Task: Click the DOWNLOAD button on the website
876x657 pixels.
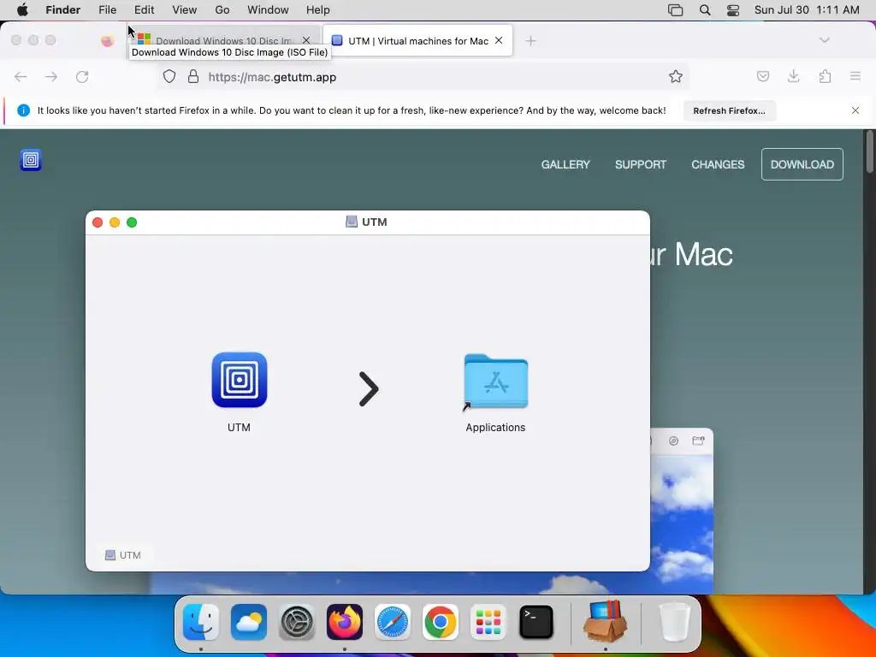Action: 802,164
